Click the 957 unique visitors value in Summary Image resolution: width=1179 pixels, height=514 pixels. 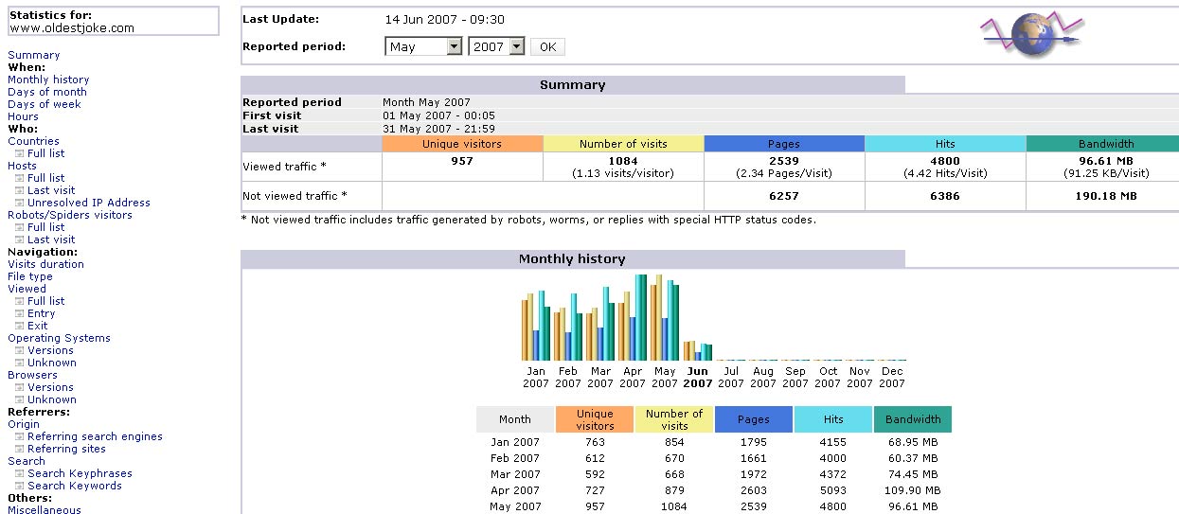pos(463,161)
